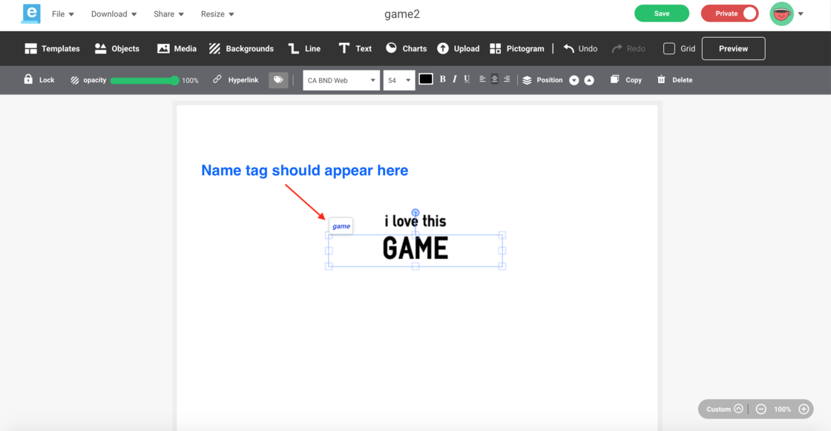
Task: Click the game2 document title
Action: pyautogui.click(x=401, y=14)
